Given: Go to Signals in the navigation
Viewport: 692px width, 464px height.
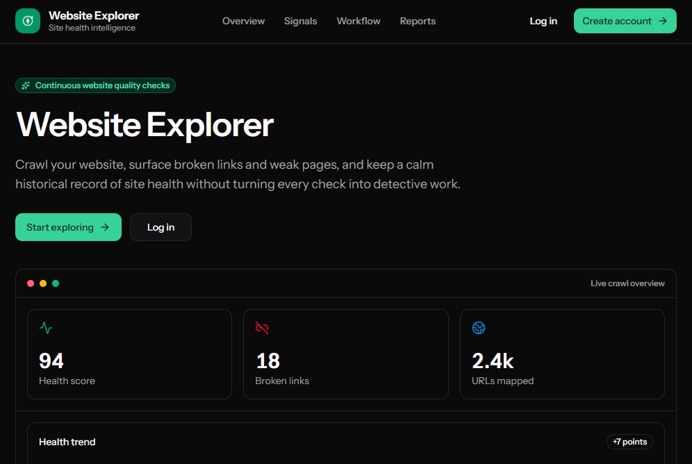Looking at the screenshot, I should (300, 21).
